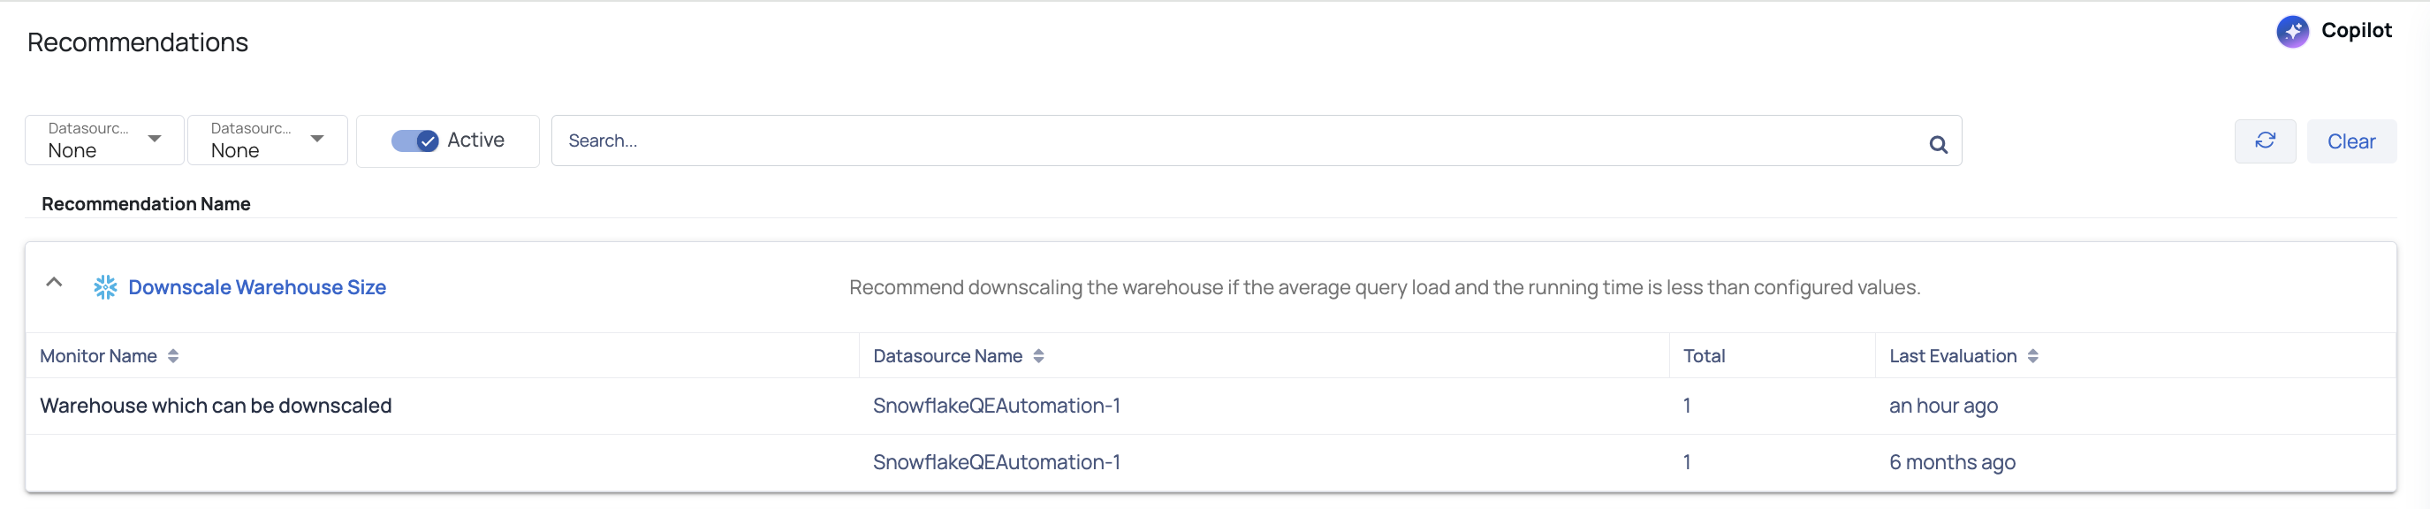Open SnowflakeQEAutomation-1 evaluated 6 months ago
This screenshot has height=509, width=2430.
click(x=996, y=462)
